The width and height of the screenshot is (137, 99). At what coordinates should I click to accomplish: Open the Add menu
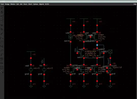[21, 4]
